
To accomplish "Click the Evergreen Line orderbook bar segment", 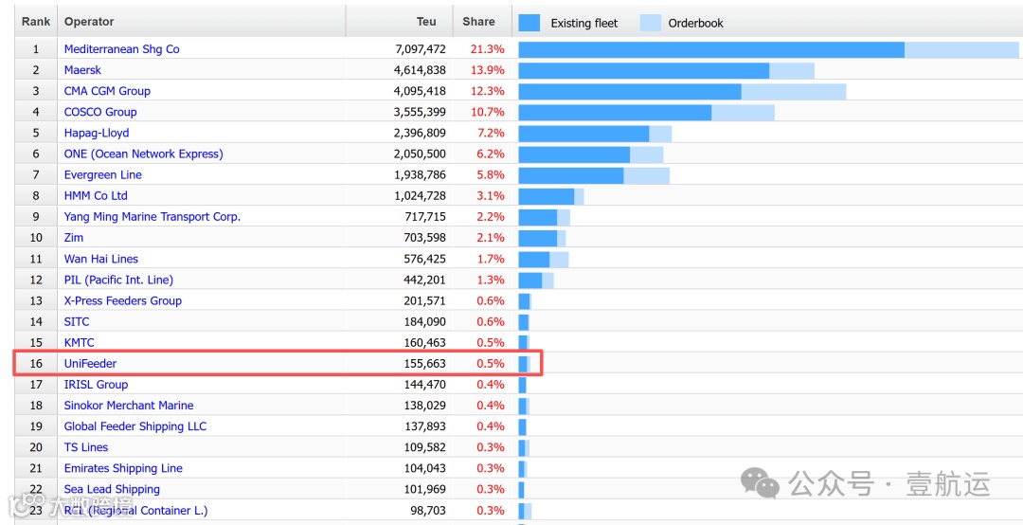I will (647, 175).
